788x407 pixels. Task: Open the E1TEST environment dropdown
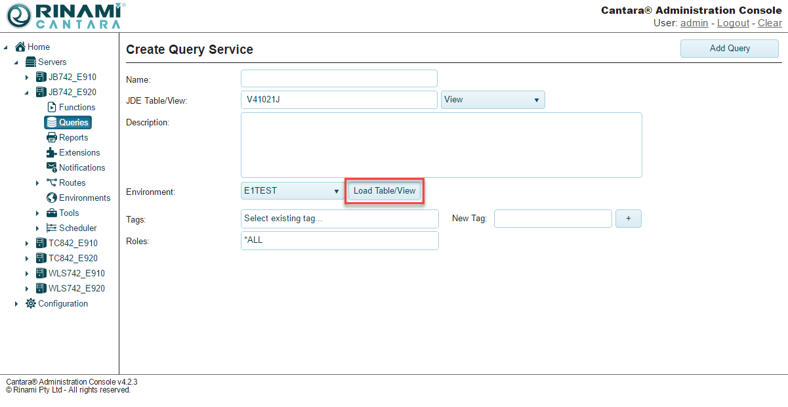click(x=292, y=191)
